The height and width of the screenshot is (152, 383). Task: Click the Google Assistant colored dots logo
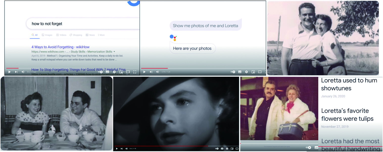(x=173, y=38)
